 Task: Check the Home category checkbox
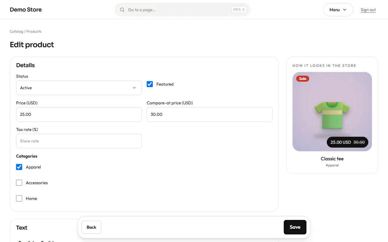pos(19,198)
